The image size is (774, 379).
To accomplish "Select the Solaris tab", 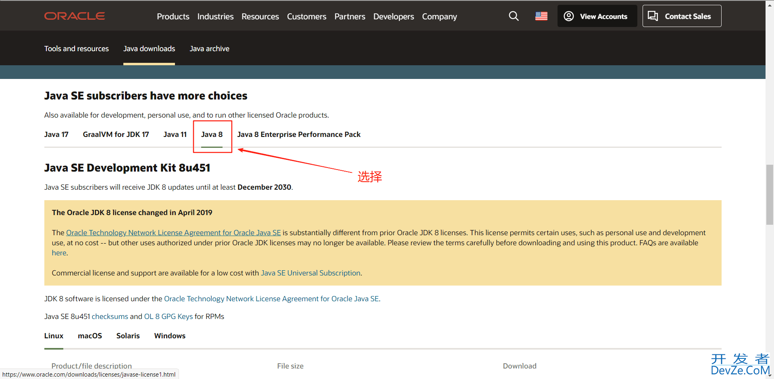I will pyautogui.click(x=128, y=336).
